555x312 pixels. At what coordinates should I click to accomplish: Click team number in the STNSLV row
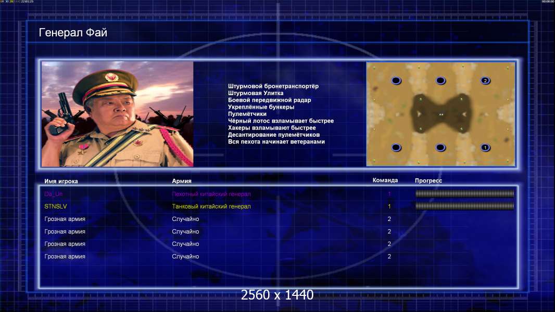click(x=389, y=206)
